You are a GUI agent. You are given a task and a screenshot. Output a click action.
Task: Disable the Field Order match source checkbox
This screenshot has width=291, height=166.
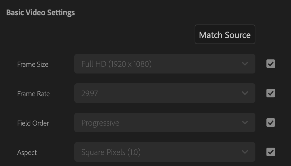click(x=271, y=123)
